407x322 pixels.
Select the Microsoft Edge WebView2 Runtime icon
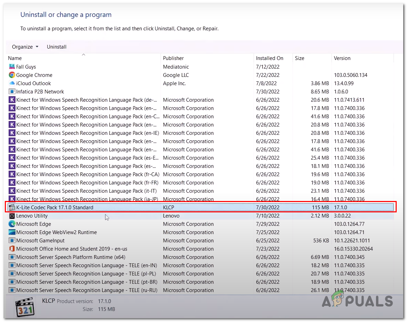coord(12,232)
